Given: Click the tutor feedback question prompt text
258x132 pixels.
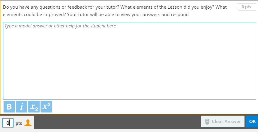Looking at the screenshot, I should pyautogui.click(x=115, y=7).
